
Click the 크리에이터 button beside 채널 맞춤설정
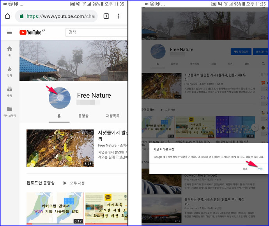261,52
